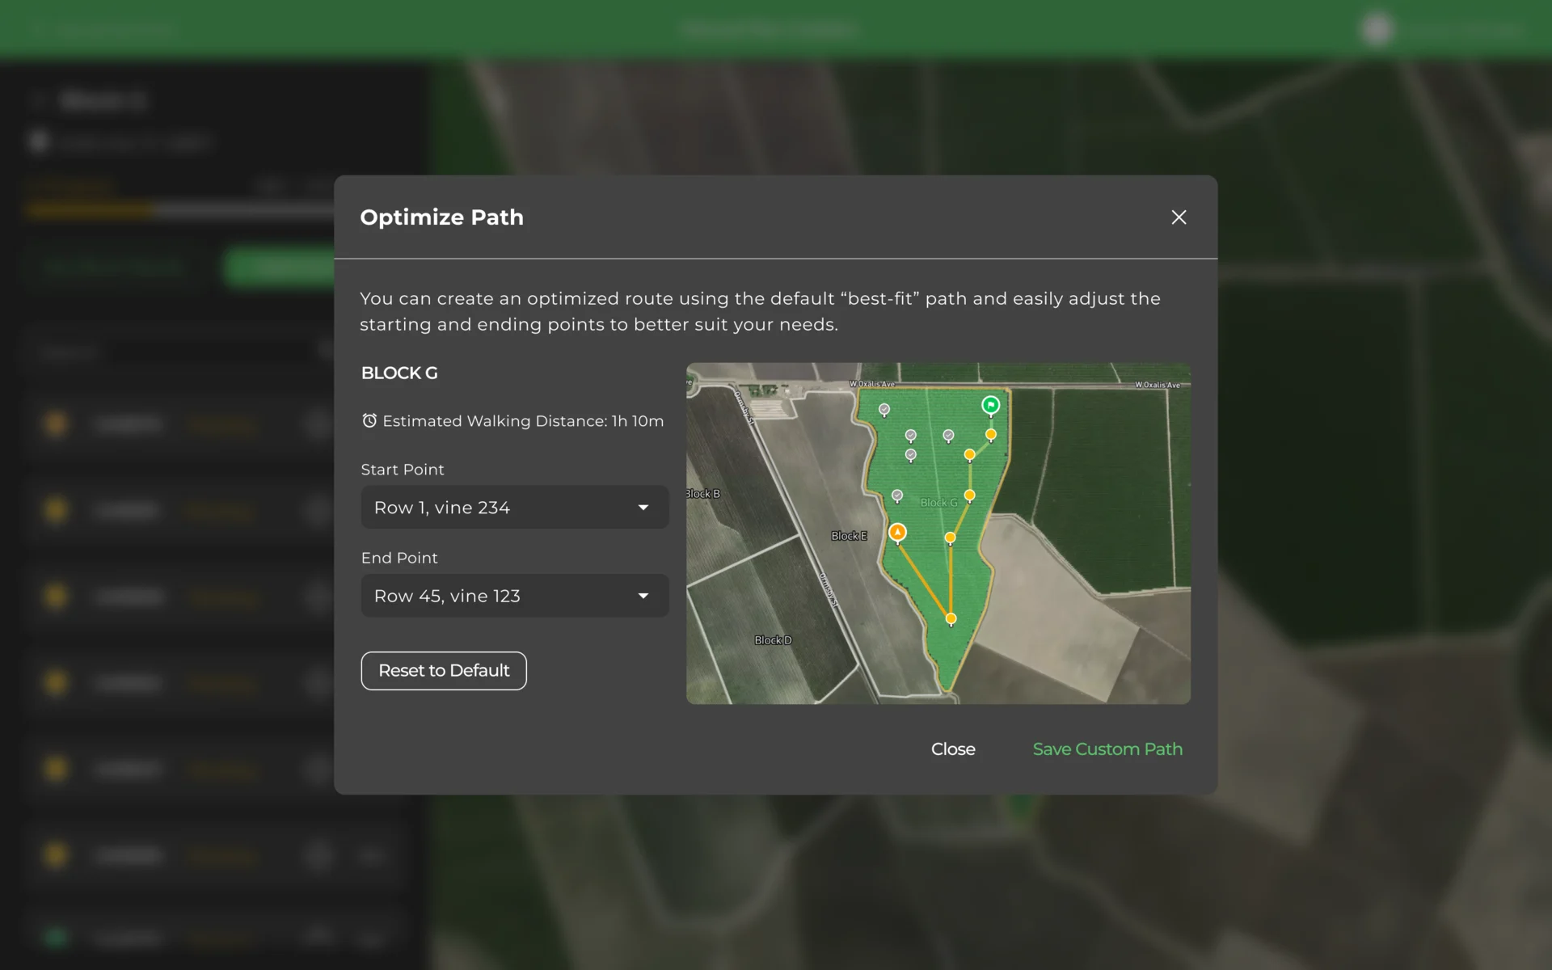
Task: Open the Start Point dropdown showing Row 1, vine 234
Action: [515, 507]
